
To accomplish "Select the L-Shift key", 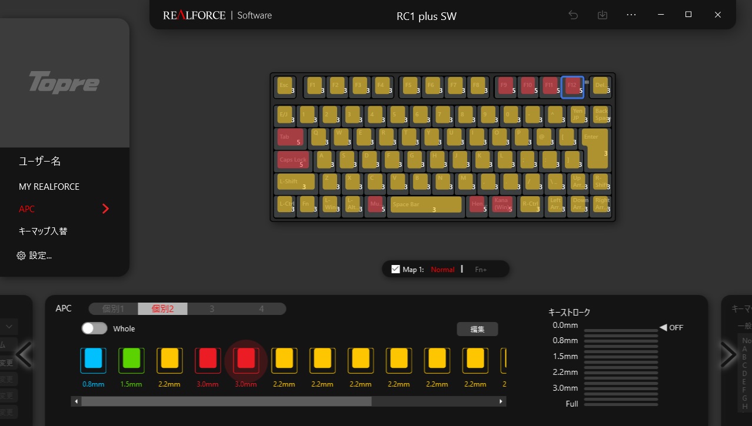I will [x=296, y=182].
